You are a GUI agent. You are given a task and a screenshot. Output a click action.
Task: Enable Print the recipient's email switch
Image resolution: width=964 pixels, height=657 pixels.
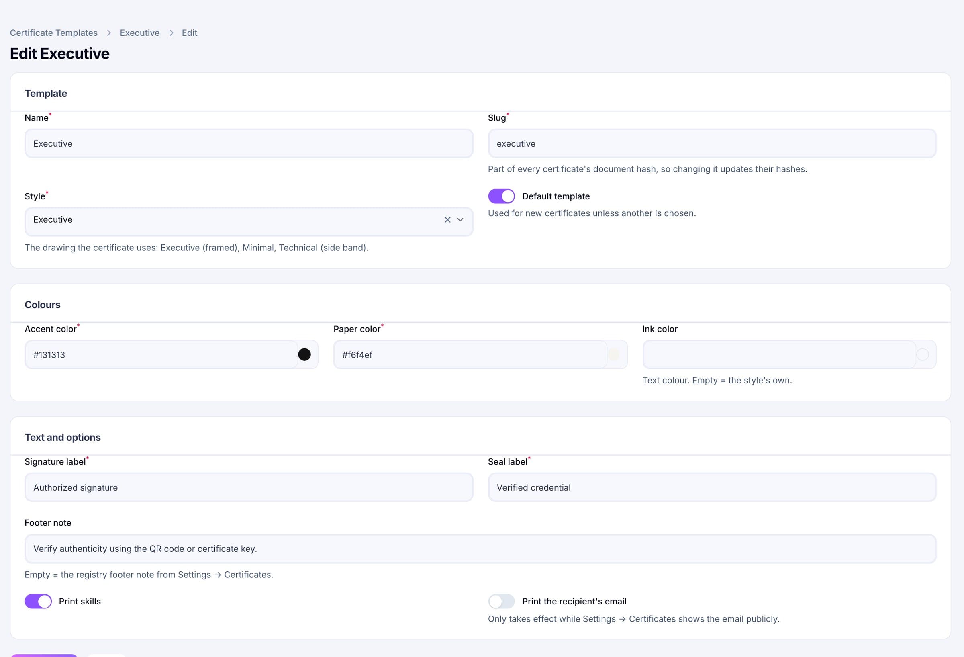501,601
